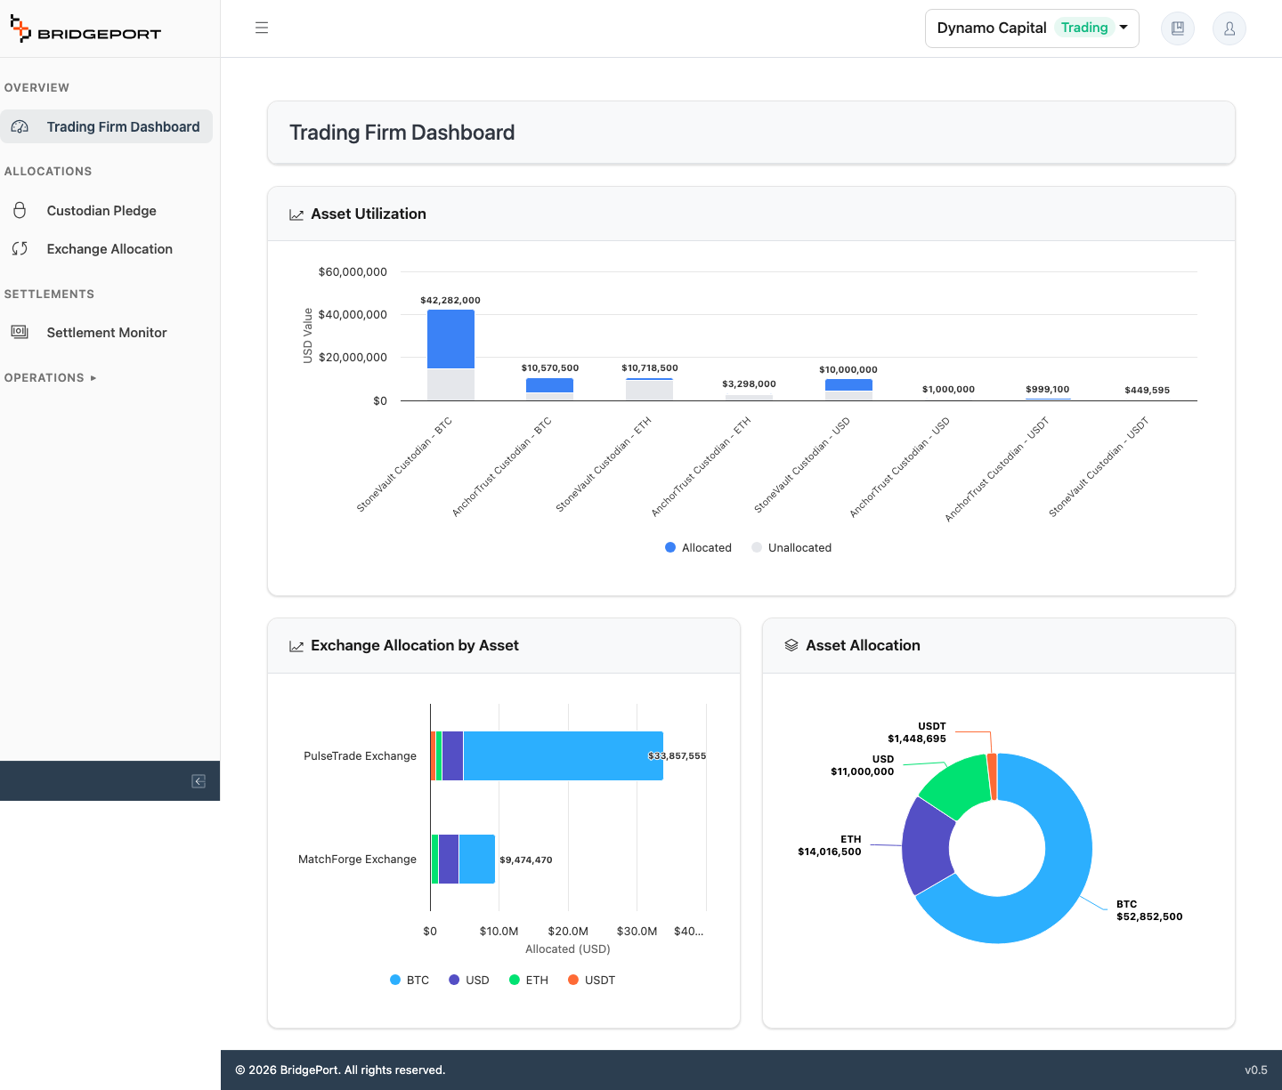Click the BTC $52,852,500 donut label
The height and width of the screenshot is (1090, 1282).
[1149, 910]
